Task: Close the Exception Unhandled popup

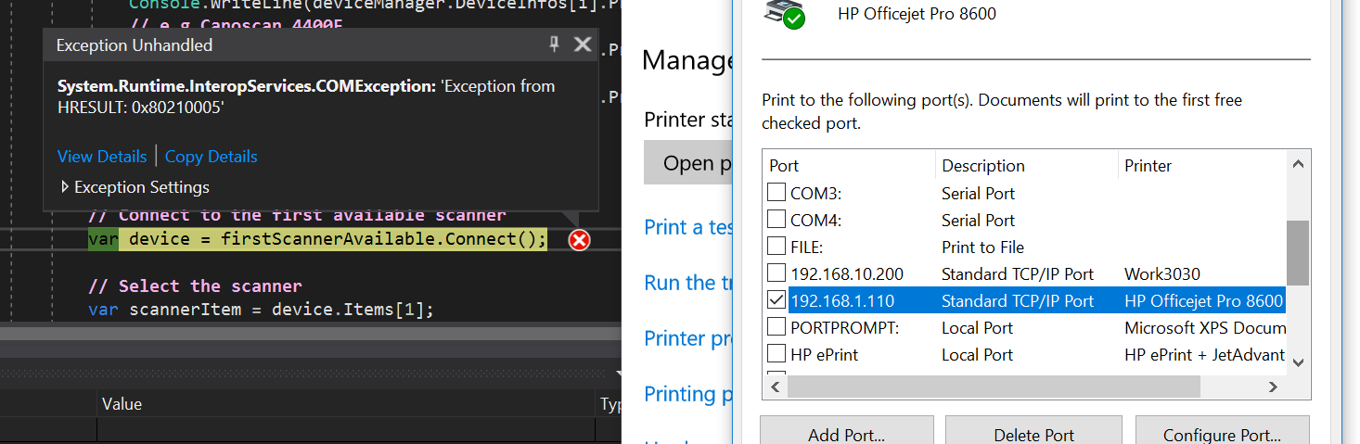Action: pyautogui.click(x=583, y=44)
